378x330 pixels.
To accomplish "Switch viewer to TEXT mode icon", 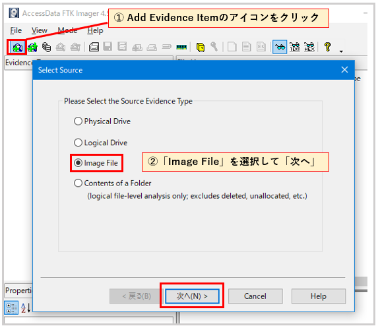I will (x=295, y=47).
